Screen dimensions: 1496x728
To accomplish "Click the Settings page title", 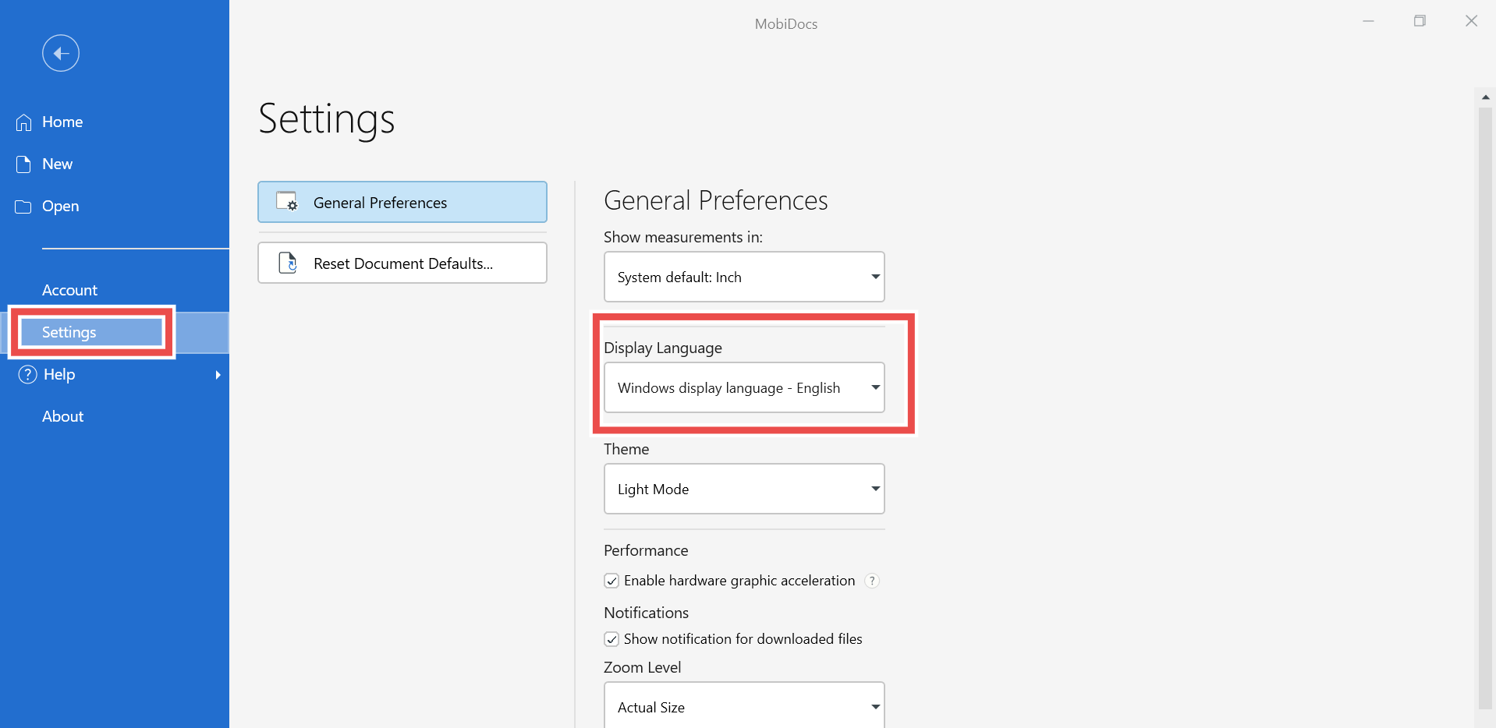I will [x=326, y=119].
